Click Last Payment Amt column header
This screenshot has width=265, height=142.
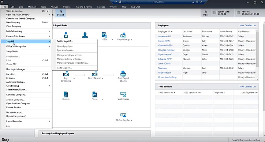click(x=250, y=93)
